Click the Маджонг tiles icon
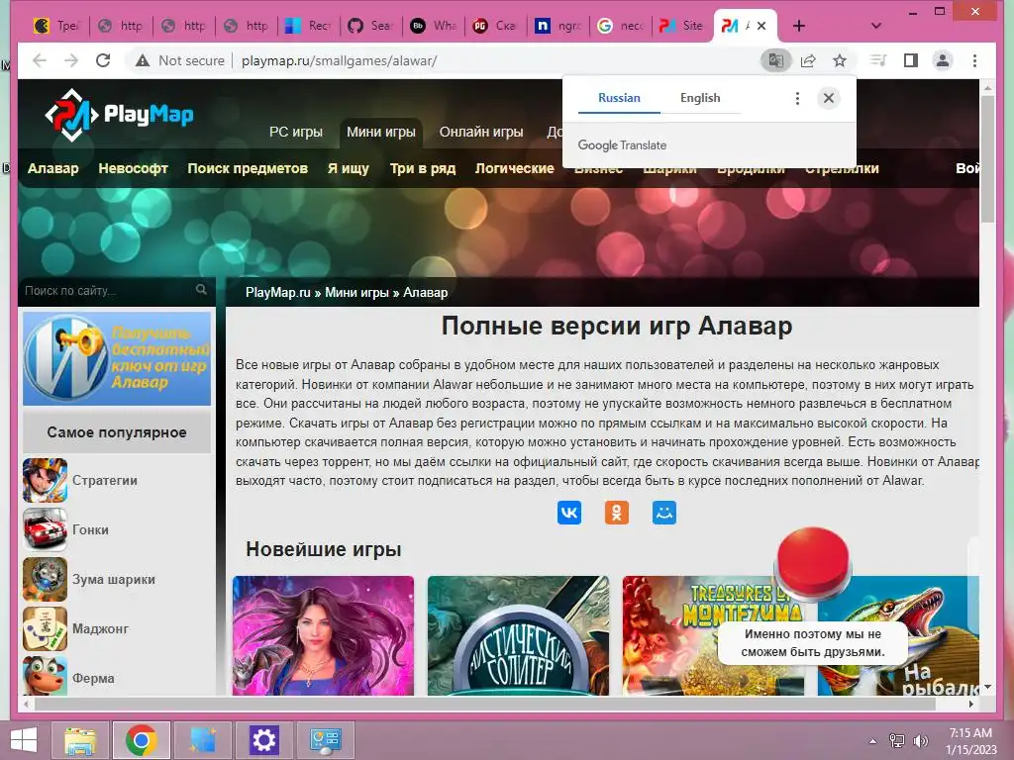 (45, 628)
